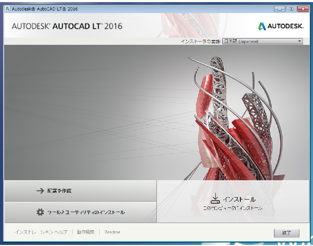313x246 pixels.
Task: Click the このコンピュータにインストール subtitle text
Action: click(x=233, y=208)
